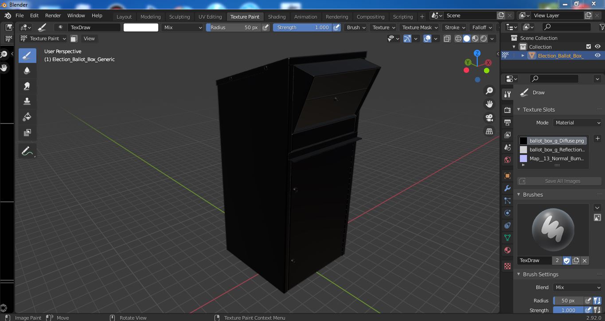Add a new texture slot with plus
The image size is (605, 321).
pyautogui.click(x=597, y=139)
